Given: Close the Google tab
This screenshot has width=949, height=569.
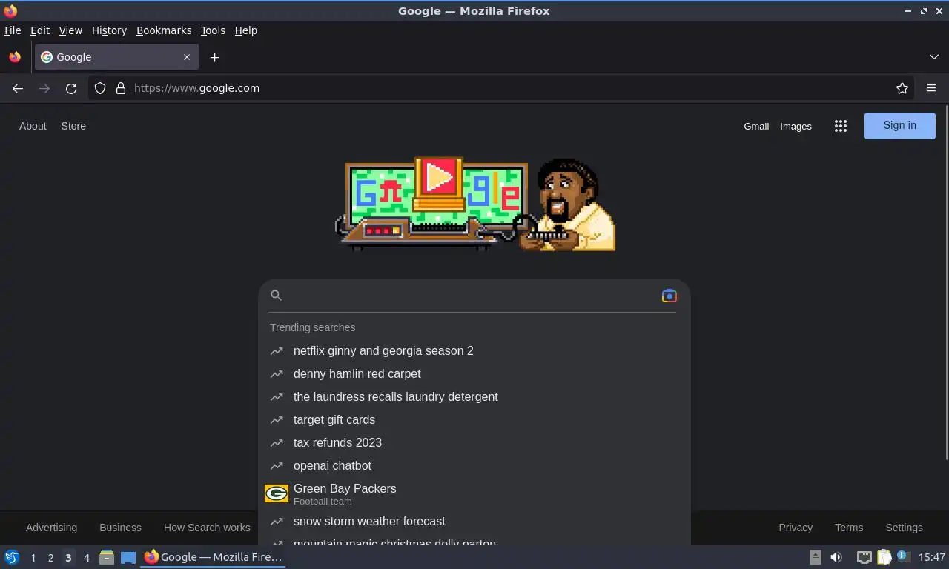Looking at the screenshot, I should (x=187, y=57).
